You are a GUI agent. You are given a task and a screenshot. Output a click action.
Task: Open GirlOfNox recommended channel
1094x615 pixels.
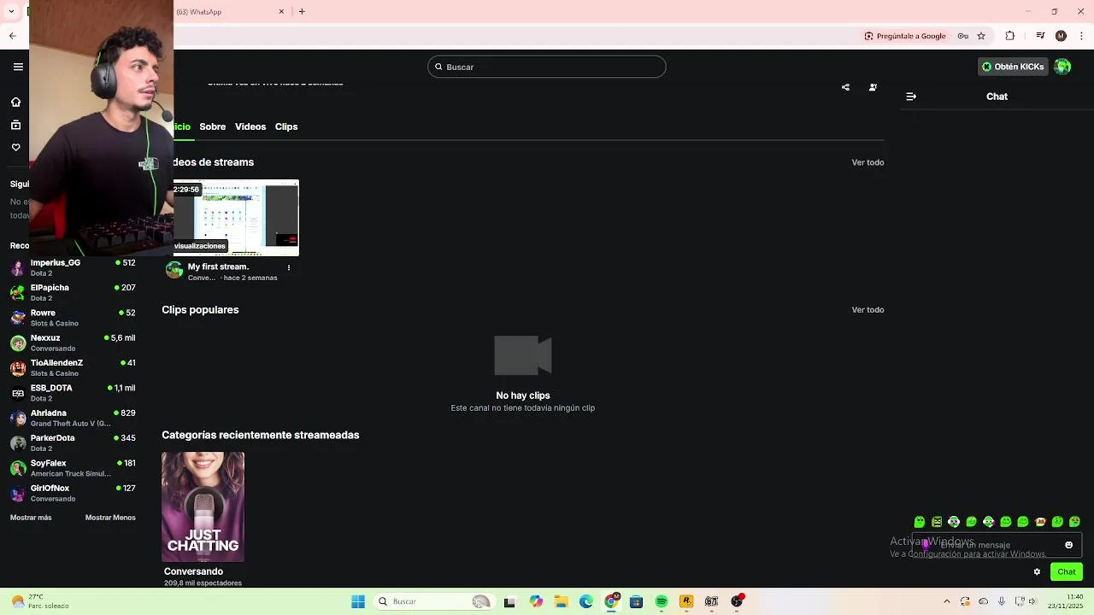[73, 494]
